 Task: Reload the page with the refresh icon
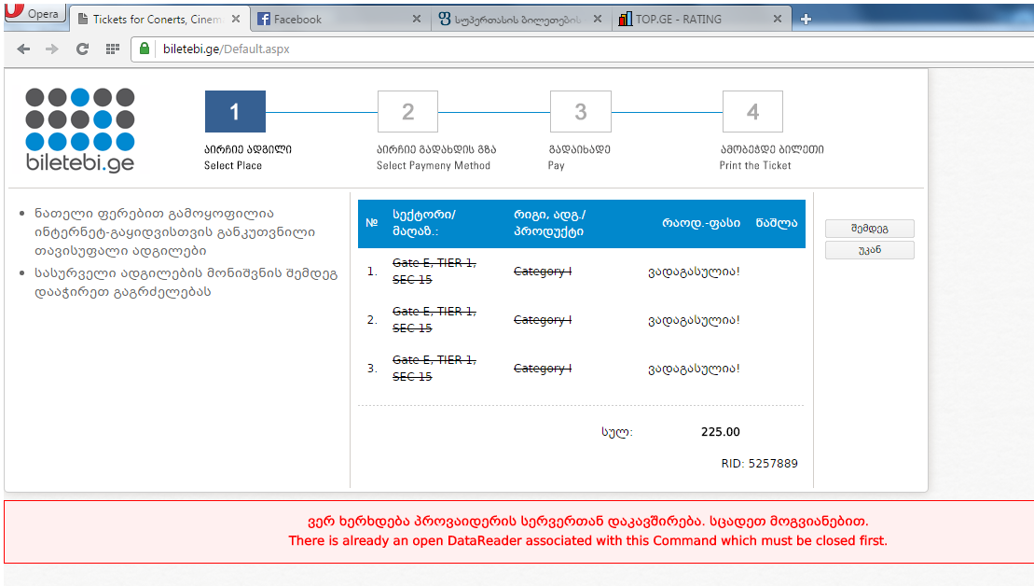(x=82, y=49)
